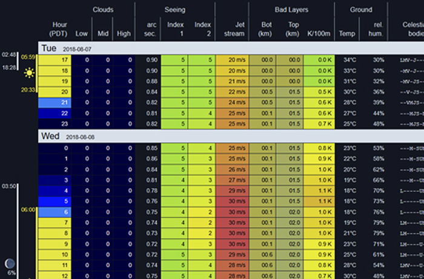Click the Mid clouds column header
Image resolution: width=424 pixels, height=279 pixels.
point(103,34)
